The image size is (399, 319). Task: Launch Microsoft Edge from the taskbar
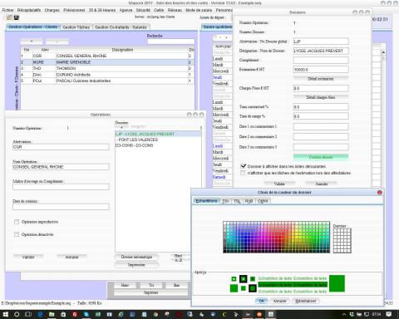40,314
